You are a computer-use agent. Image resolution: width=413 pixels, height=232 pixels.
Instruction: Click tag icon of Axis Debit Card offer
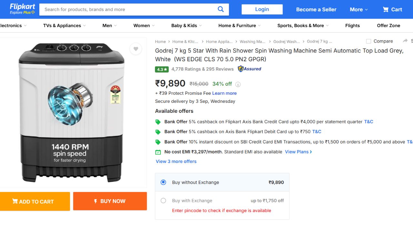coord(158,132)
